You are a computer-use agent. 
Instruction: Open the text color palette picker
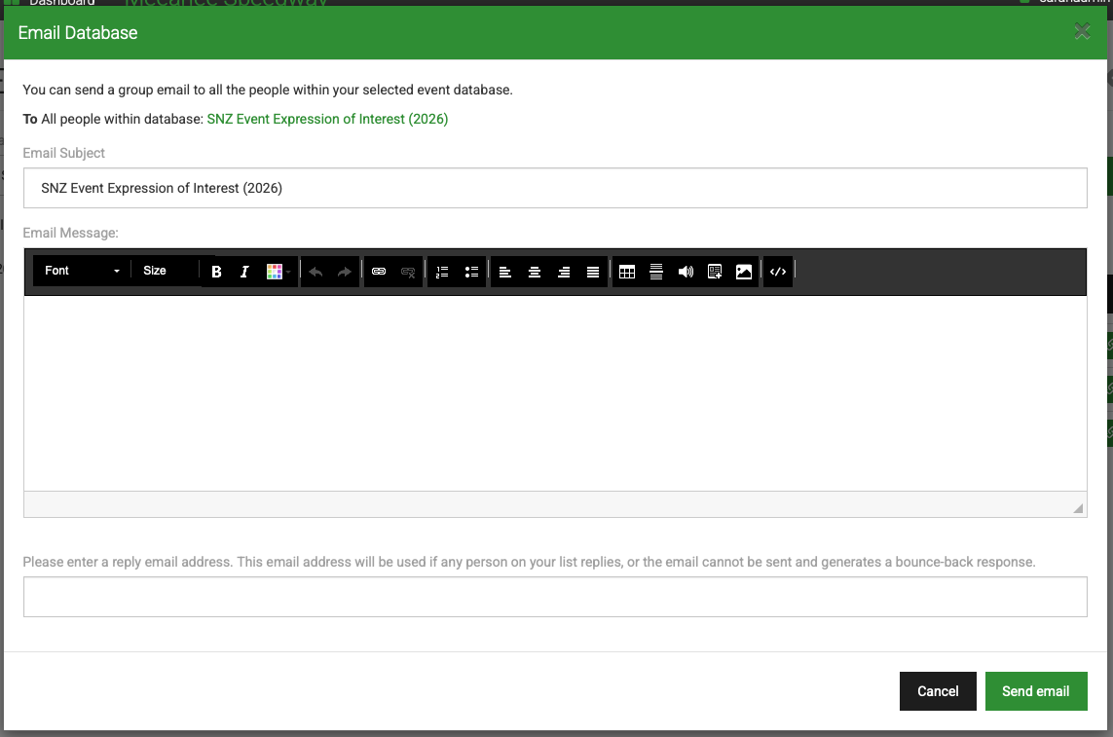[278, 272]
